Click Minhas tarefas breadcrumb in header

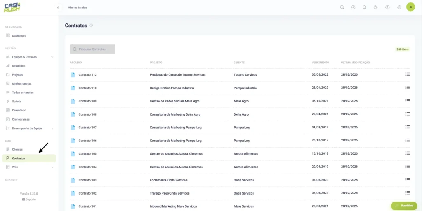[x=77, y=7]
